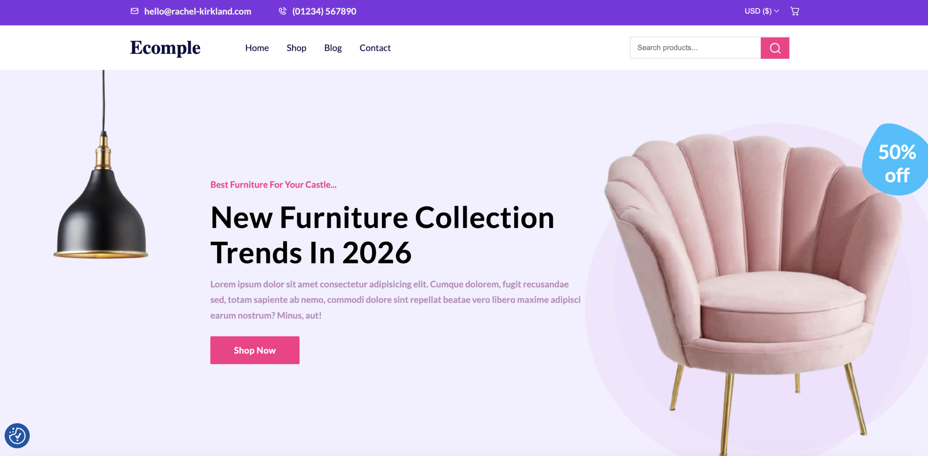Open the Contact page link
The image size is (928, 456).
[375, 48]
